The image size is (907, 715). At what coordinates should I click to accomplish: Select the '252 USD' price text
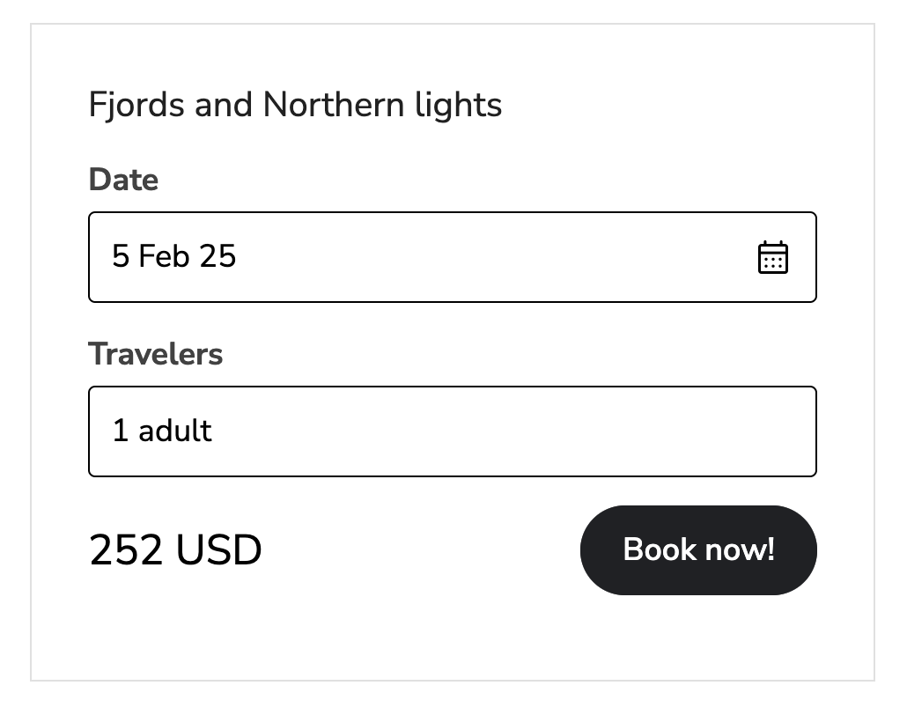176,549
